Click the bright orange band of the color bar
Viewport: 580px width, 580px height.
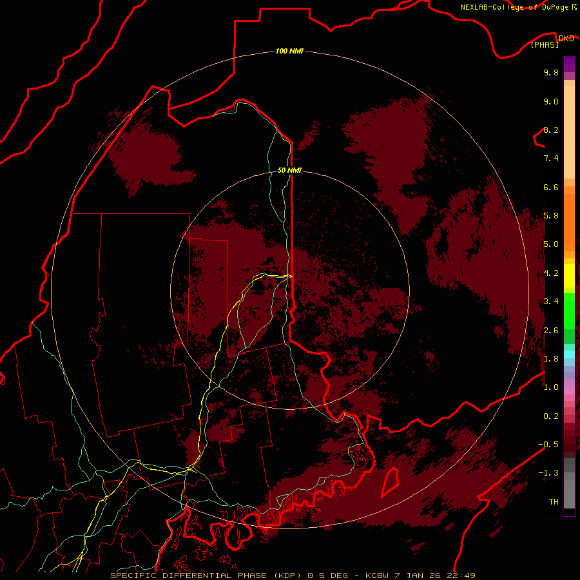[x=569, y=222]
